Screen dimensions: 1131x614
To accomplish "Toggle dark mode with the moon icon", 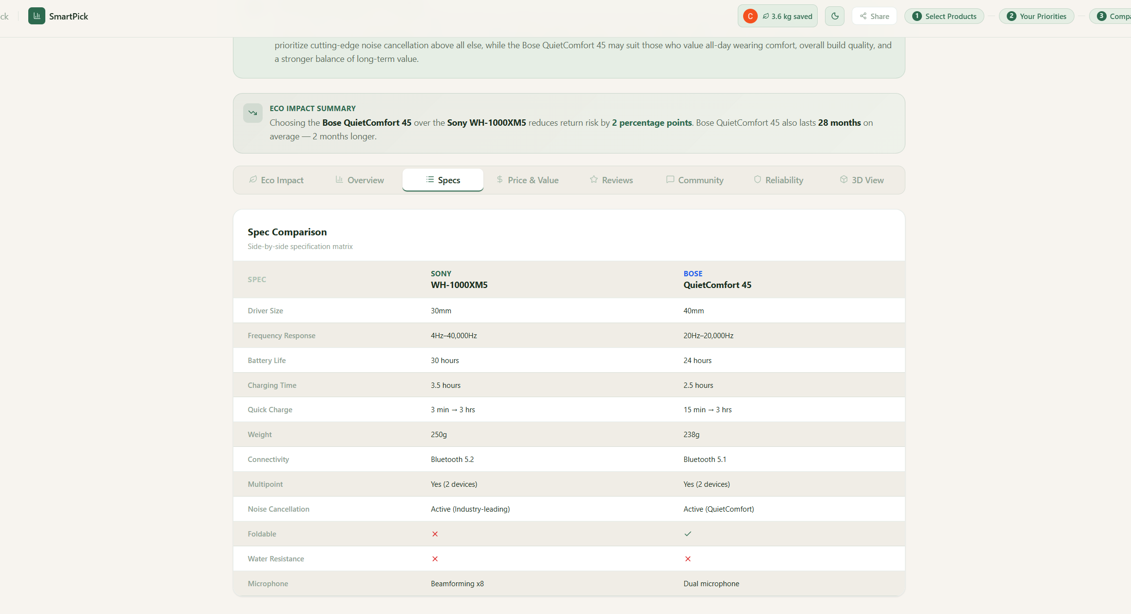I will click(x=835, y=16).
